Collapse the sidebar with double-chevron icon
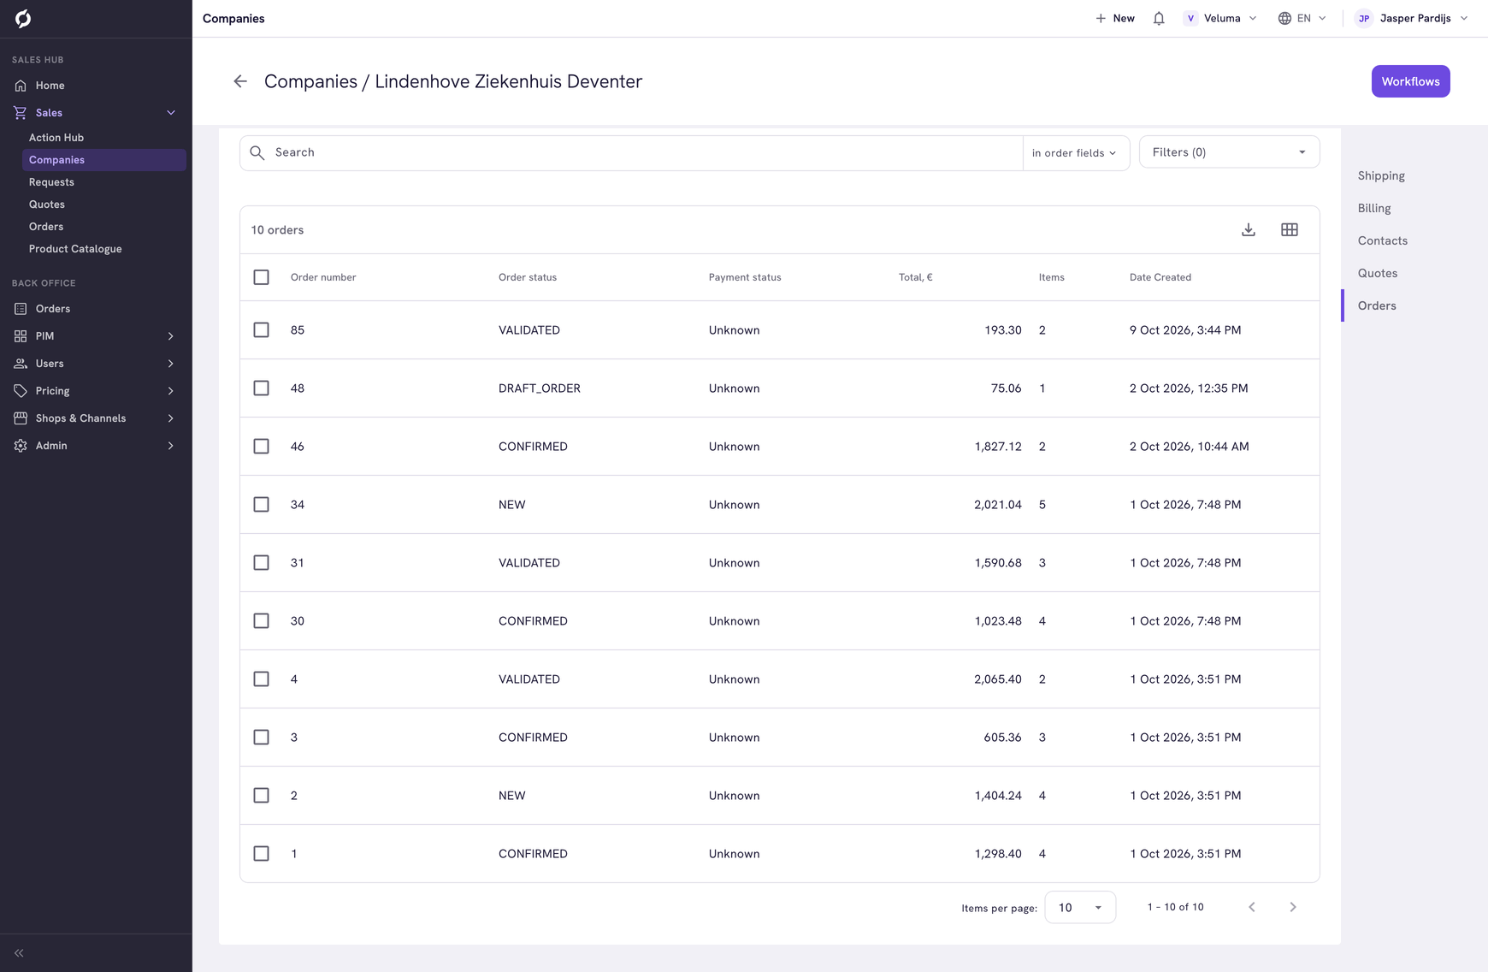This screenshot has height=972, width=1488. [19, 953]
